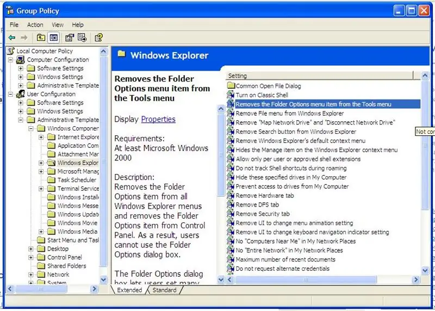Click the Remove DFS tab policy icon
The image size is (435, 311).
pyautogui.click(x=231, y=204)
